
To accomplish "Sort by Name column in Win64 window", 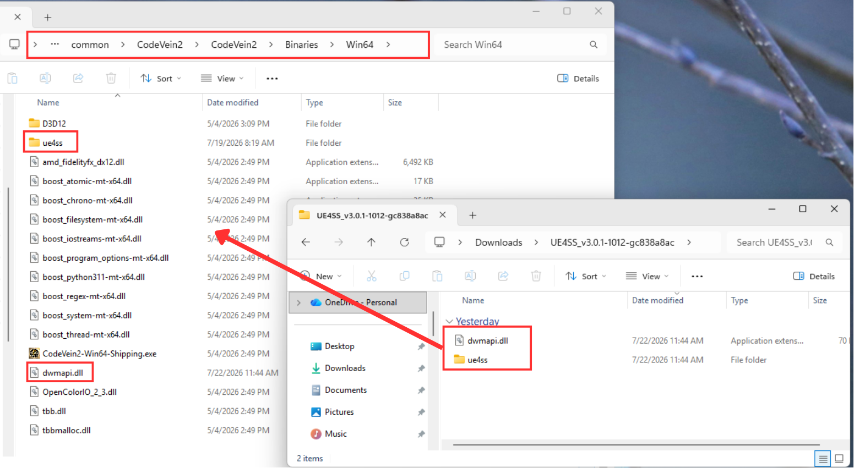I will (x=48, y=102).
